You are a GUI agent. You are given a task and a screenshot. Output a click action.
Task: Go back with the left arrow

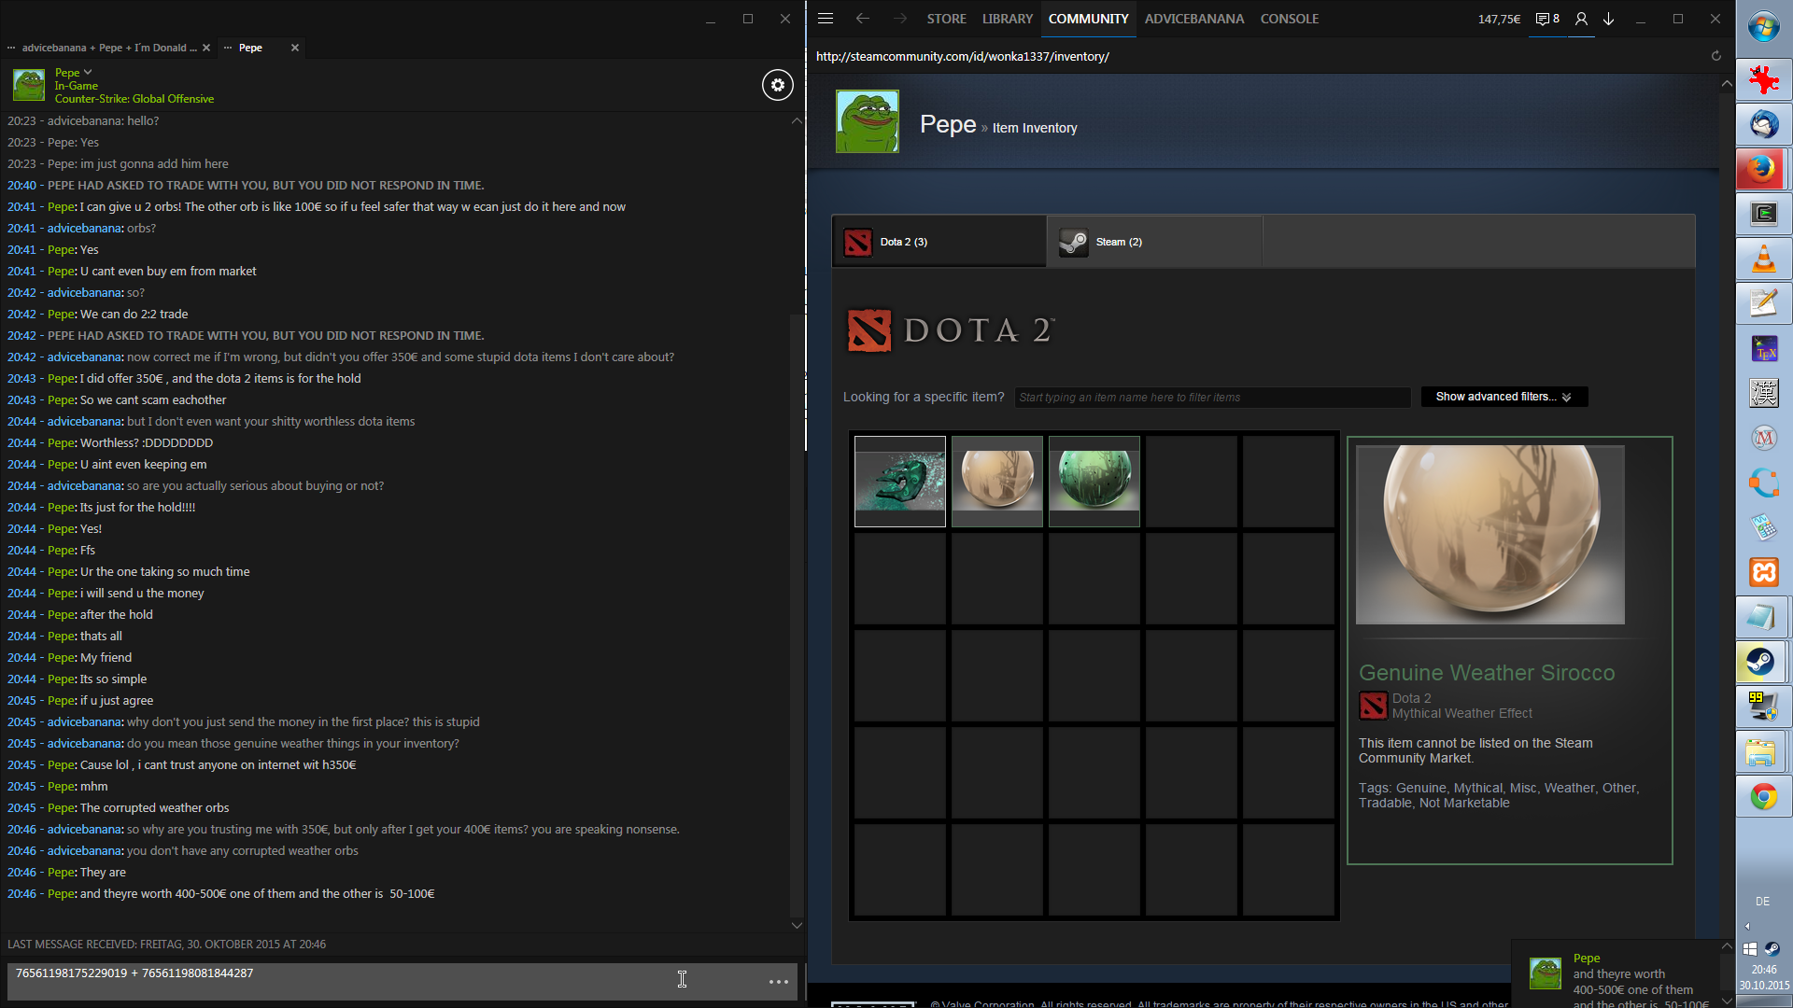tap(863, 19)
